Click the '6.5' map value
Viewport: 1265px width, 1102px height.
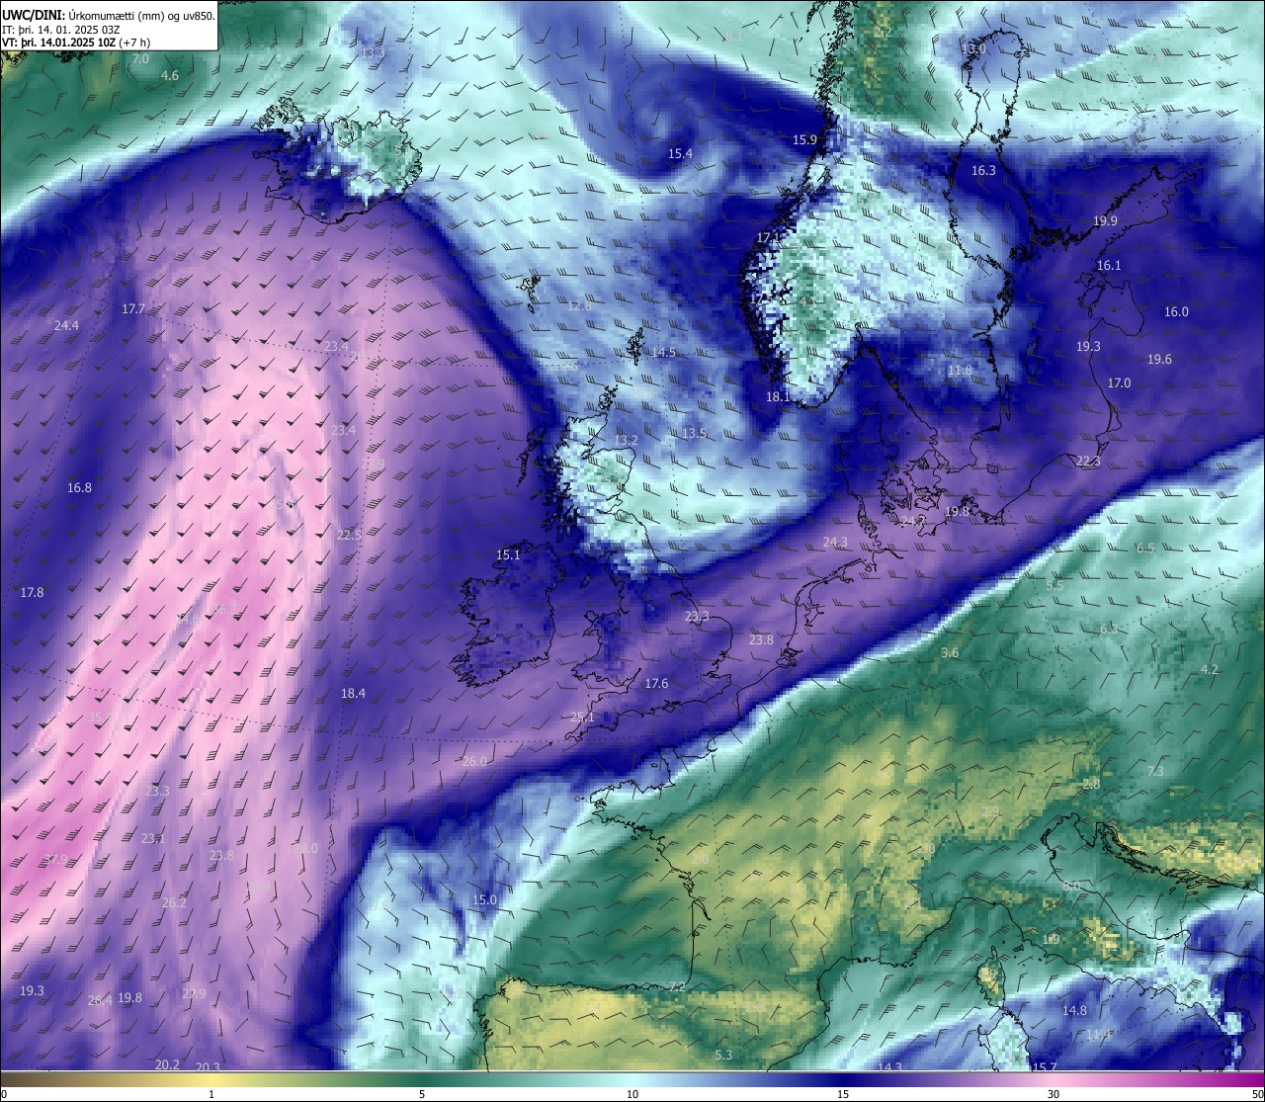1145,548
